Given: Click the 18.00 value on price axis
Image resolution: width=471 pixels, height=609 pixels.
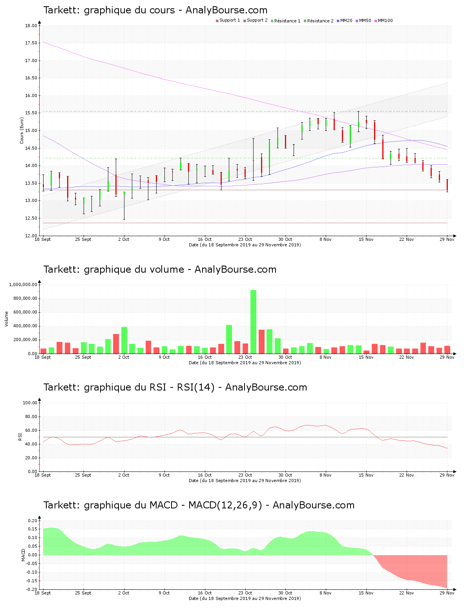Looking at the screenshot, I should click(31, 26).
